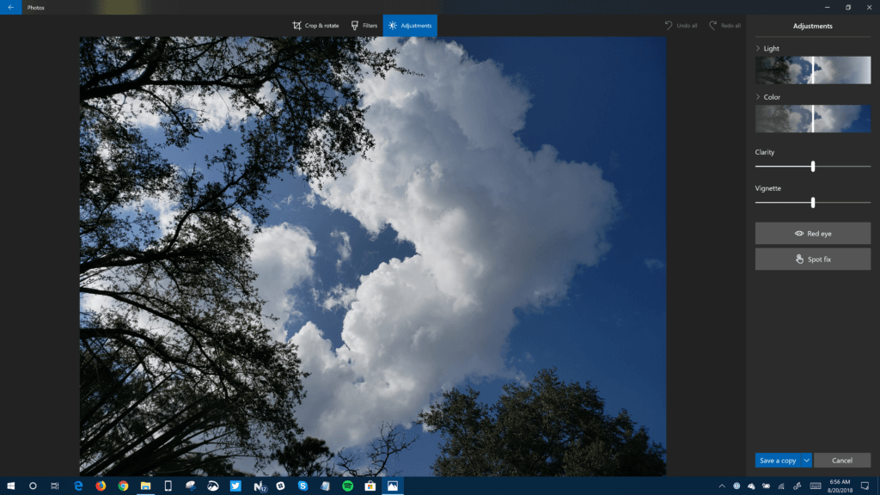Screen dimensions: 880x495
Task: Select the Spot fix tool
Action: [812, 260]
